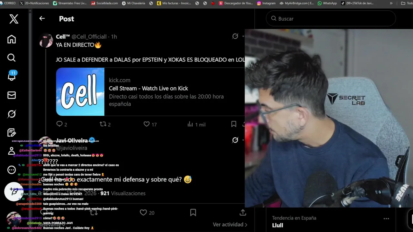The image size is (413, 232).
Task: Open Cell Stream - Watch Live on Kick link
Action: click(148, 88)
